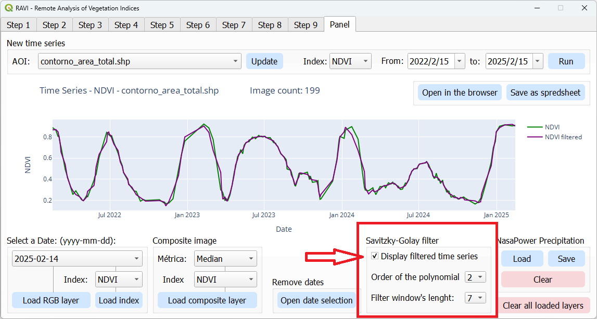Hide the NDVI filtered series via chart legend
The height and width of the screenshot is (319, 597).
565,137
